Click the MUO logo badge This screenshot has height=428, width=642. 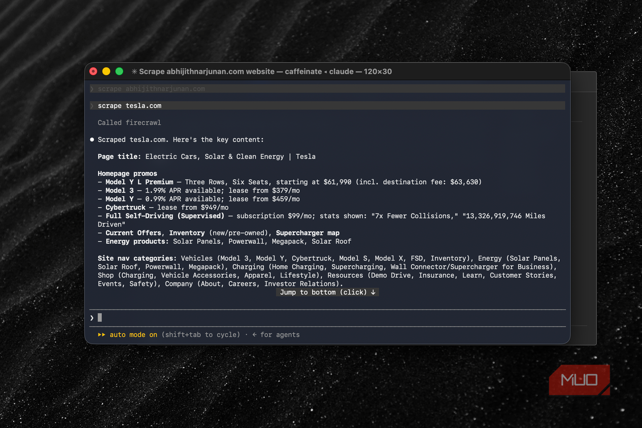click(579, 379)
